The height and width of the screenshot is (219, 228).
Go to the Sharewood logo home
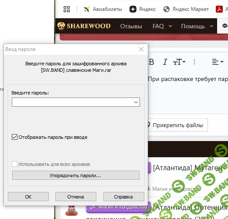[x=84, y=26]
